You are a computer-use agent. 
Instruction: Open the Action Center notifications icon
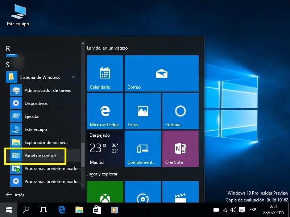(242, 210)
